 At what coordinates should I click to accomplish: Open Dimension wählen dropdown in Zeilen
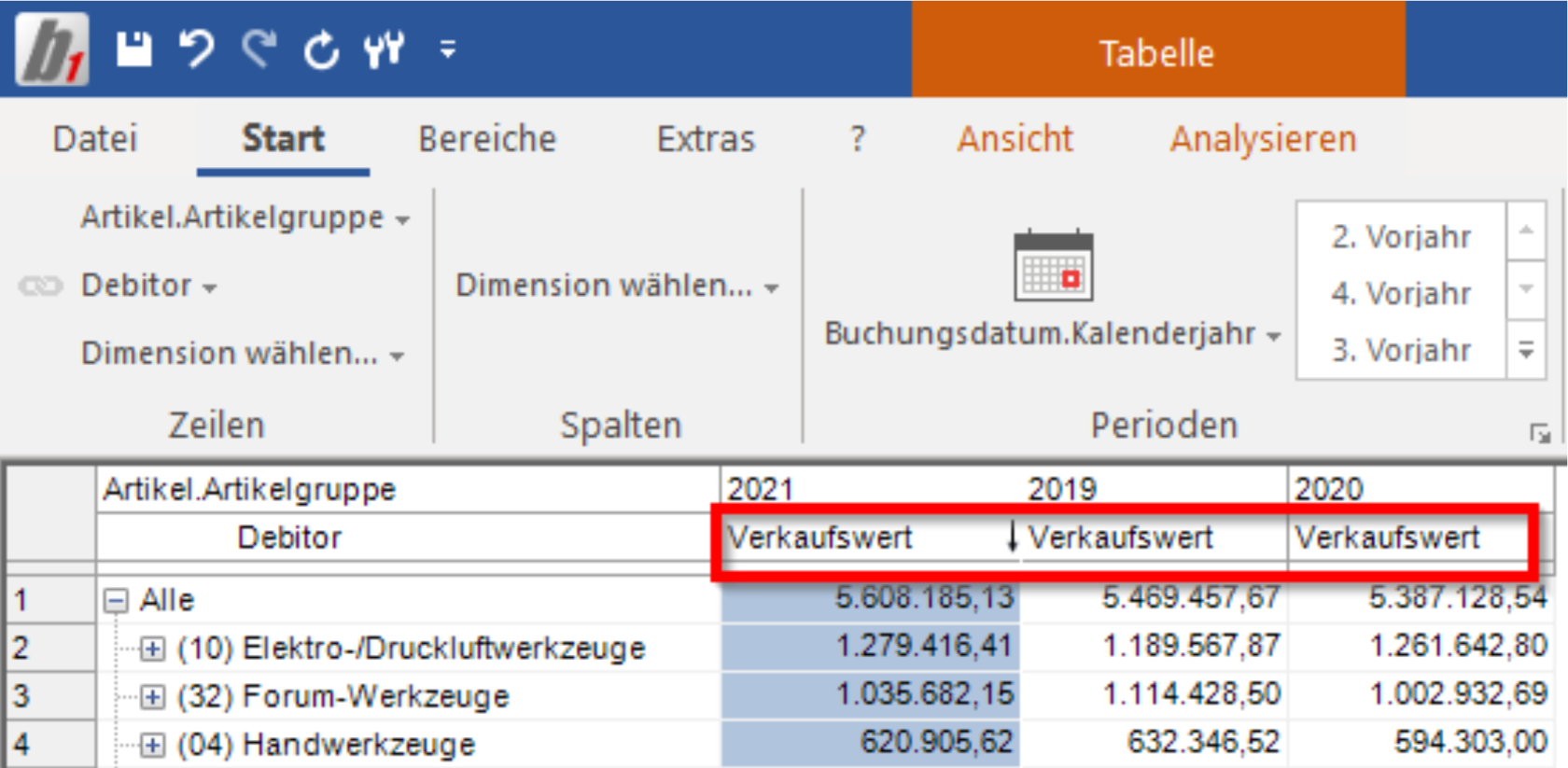[243, 354]
